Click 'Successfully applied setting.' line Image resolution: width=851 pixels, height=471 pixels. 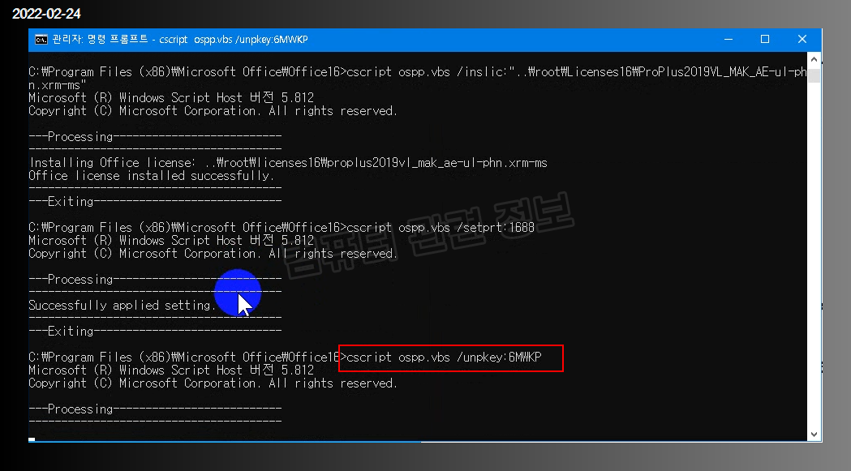(122, 306)
